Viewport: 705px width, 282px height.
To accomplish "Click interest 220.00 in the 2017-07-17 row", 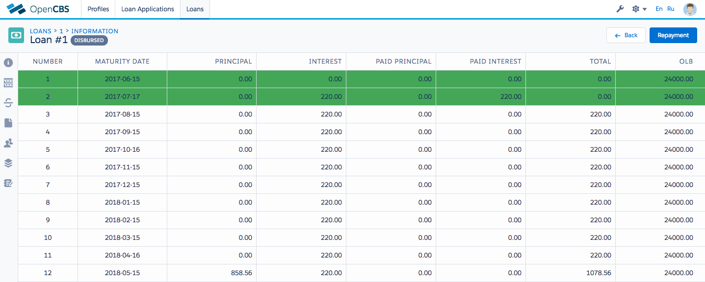I will 331,96.
